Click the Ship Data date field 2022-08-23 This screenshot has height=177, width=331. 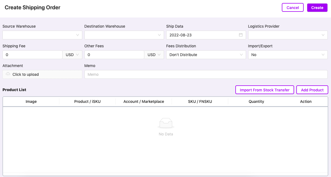point(206,35)
